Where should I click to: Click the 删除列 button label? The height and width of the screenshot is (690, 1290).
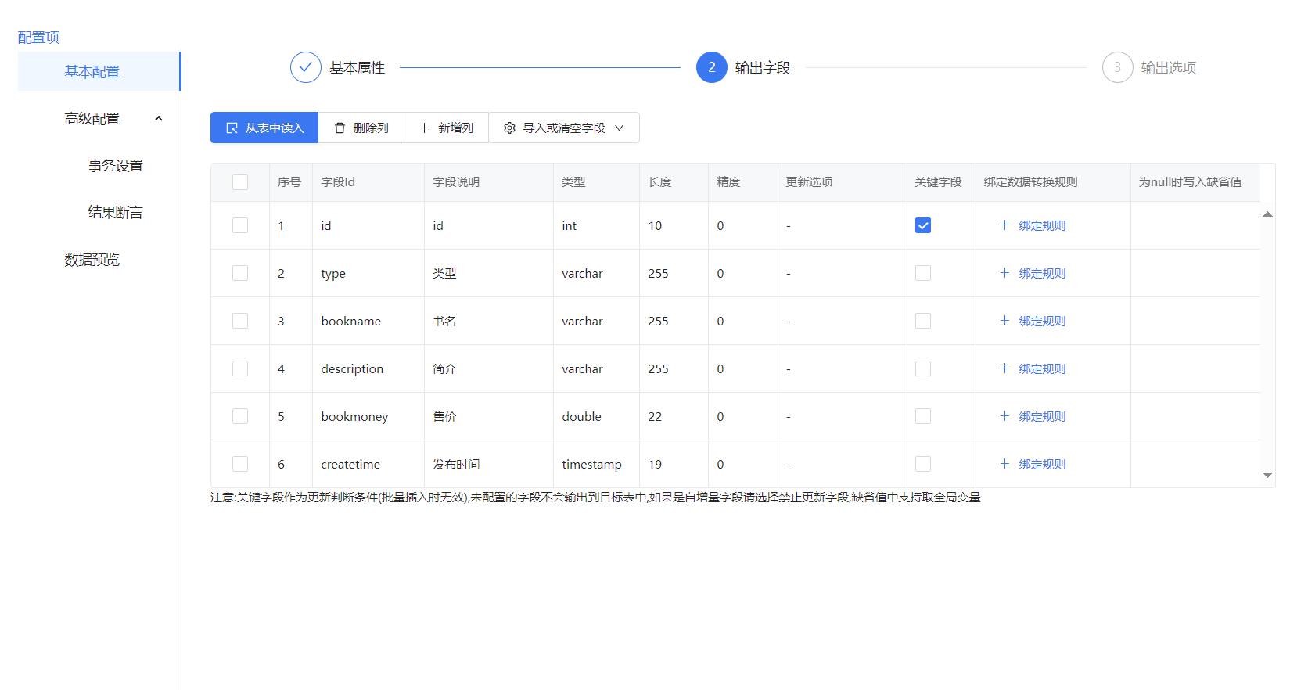(371, 128)
